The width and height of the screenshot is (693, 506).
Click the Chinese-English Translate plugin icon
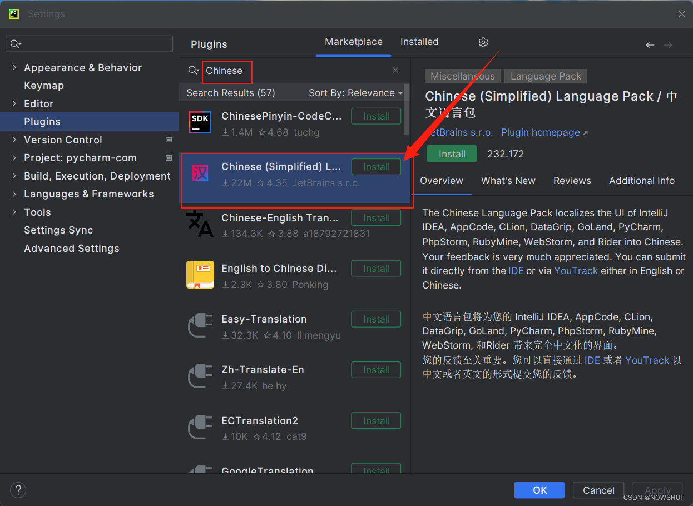point(200,224)
